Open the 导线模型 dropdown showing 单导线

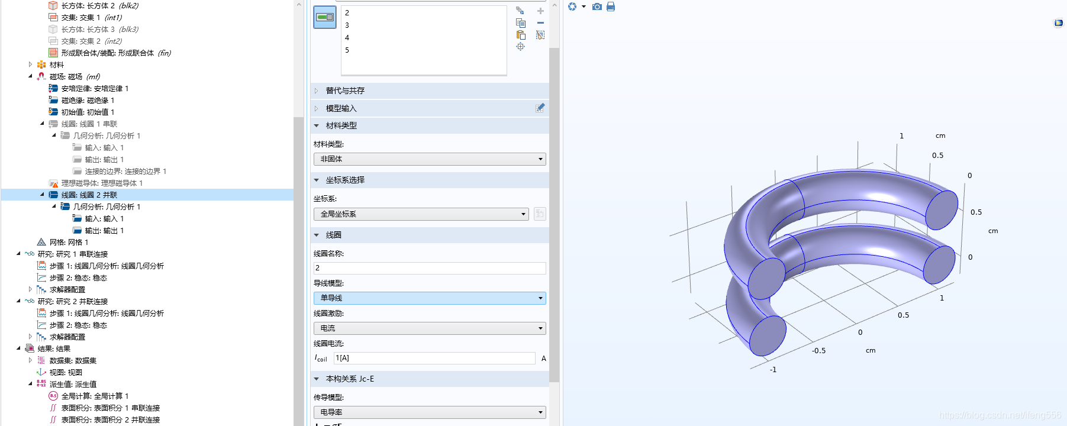430,298
